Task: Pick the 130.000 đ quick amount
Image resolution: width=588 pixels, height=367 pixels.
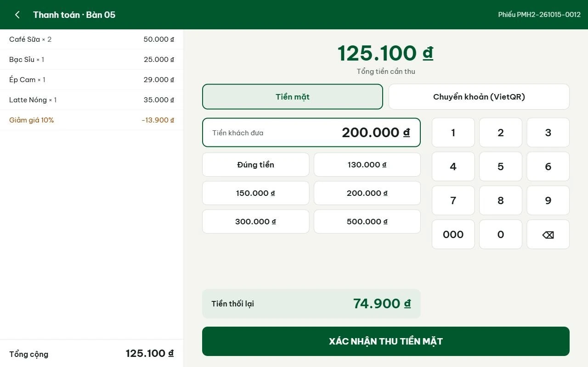Action: click(367, 165)
